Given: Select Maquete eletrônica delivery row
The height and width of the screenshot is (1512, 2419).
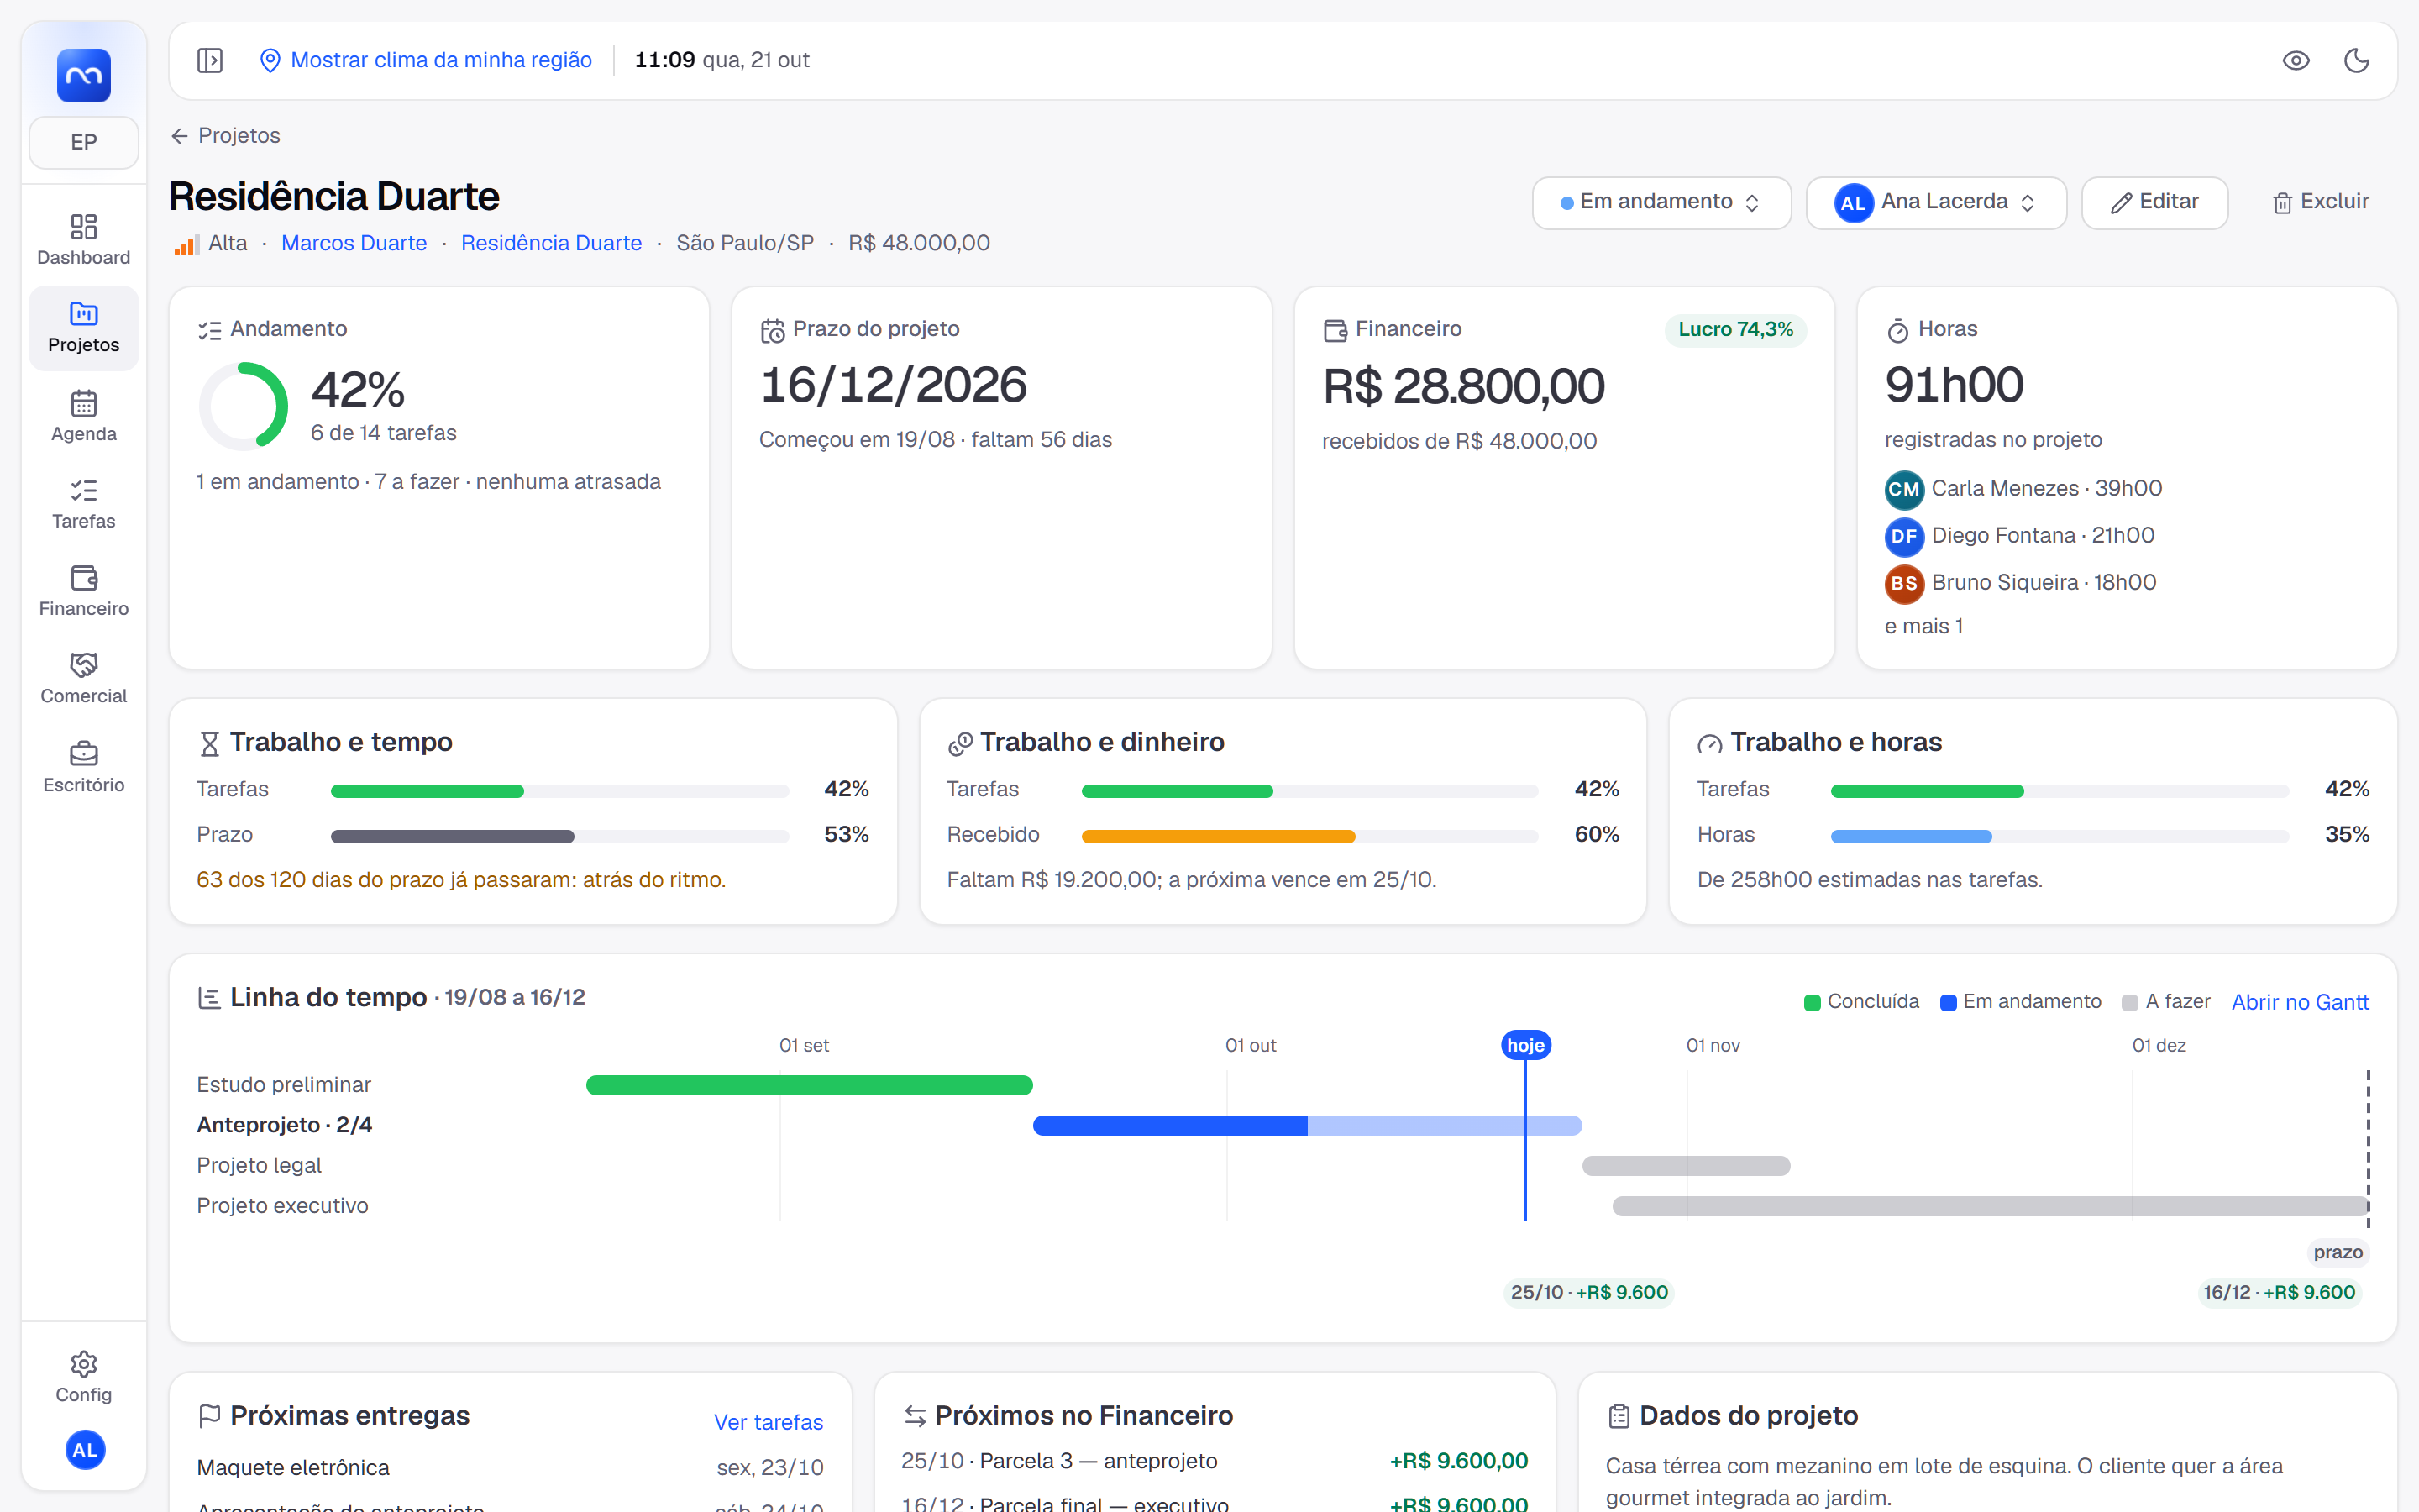Looking at the screenshot, I should (x=510, y=1467).
